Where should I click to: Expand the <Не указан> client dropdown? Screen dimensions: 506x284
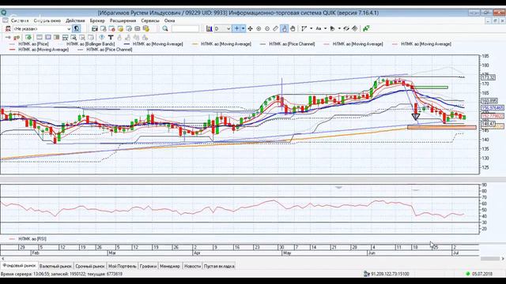[x=69, y=28]
